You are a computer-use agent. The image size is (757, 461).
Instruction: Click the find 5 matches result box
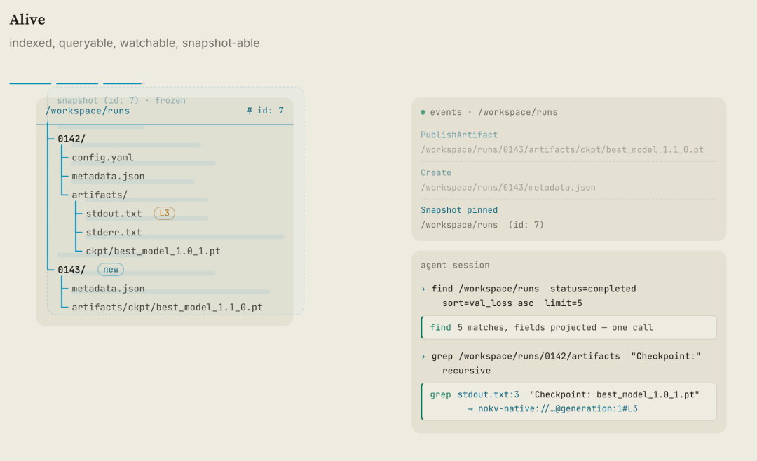click(x=568, y=328)
